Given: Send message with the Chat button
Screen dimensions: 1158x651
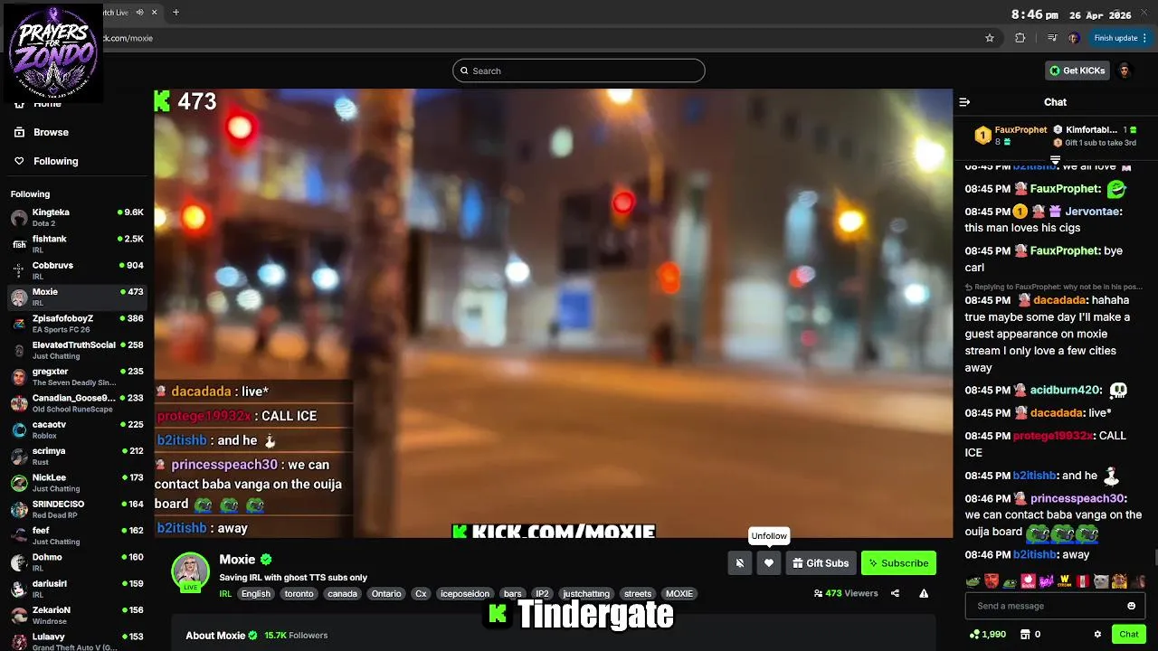Looking at the screenshot, I should pos(1128,635).
